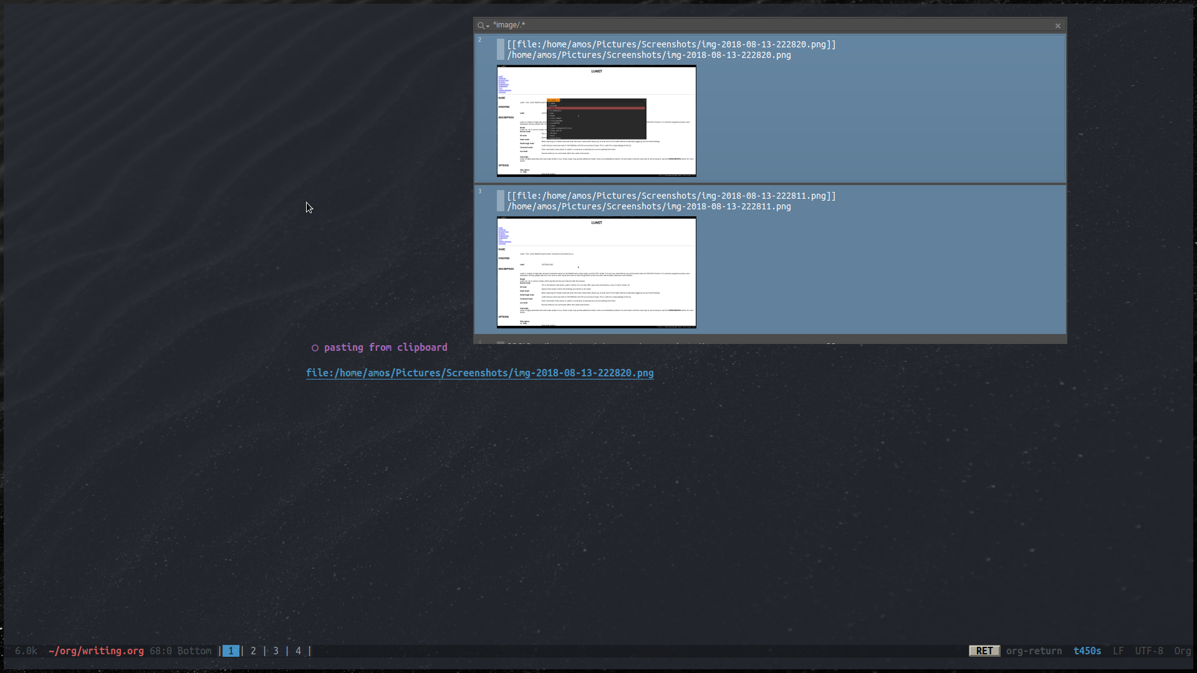Switch to workspace 2 in modeline
1197x673 pixels.
[253, 651]
